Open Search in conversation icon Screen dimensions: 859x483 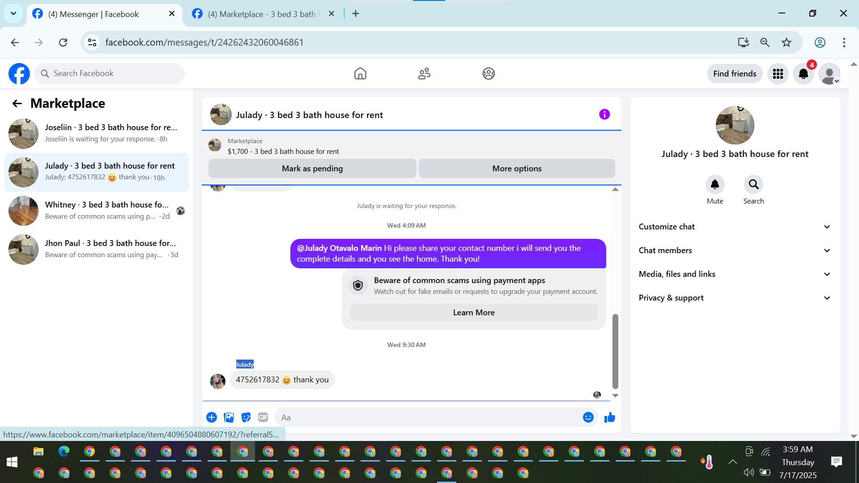(753, 185)
